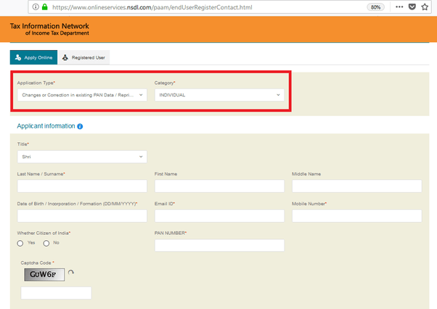Switch to the Apply Online tab

point(33,57)
